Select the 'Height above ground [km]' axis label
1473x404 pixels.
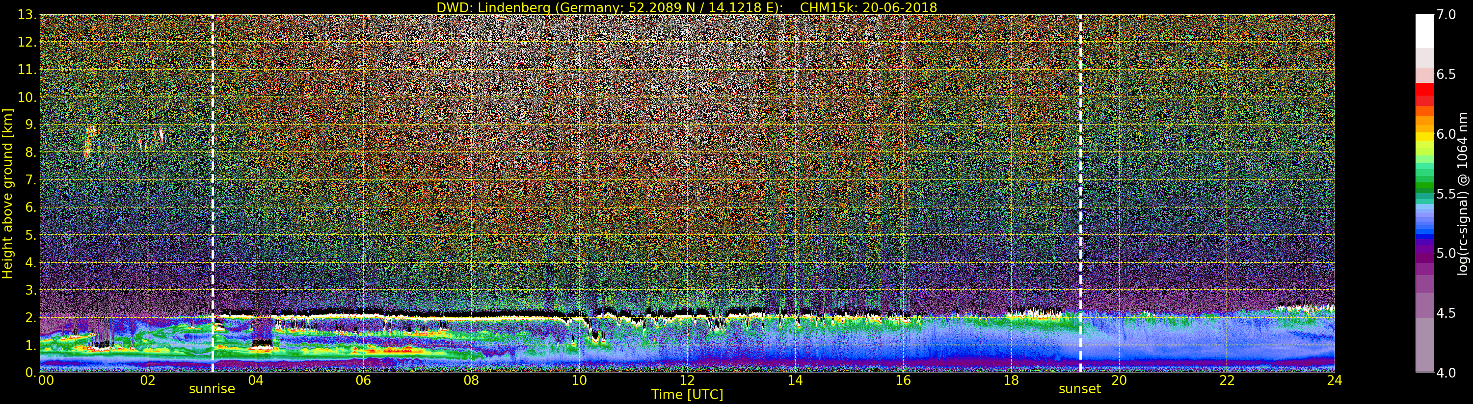[7, 193]
